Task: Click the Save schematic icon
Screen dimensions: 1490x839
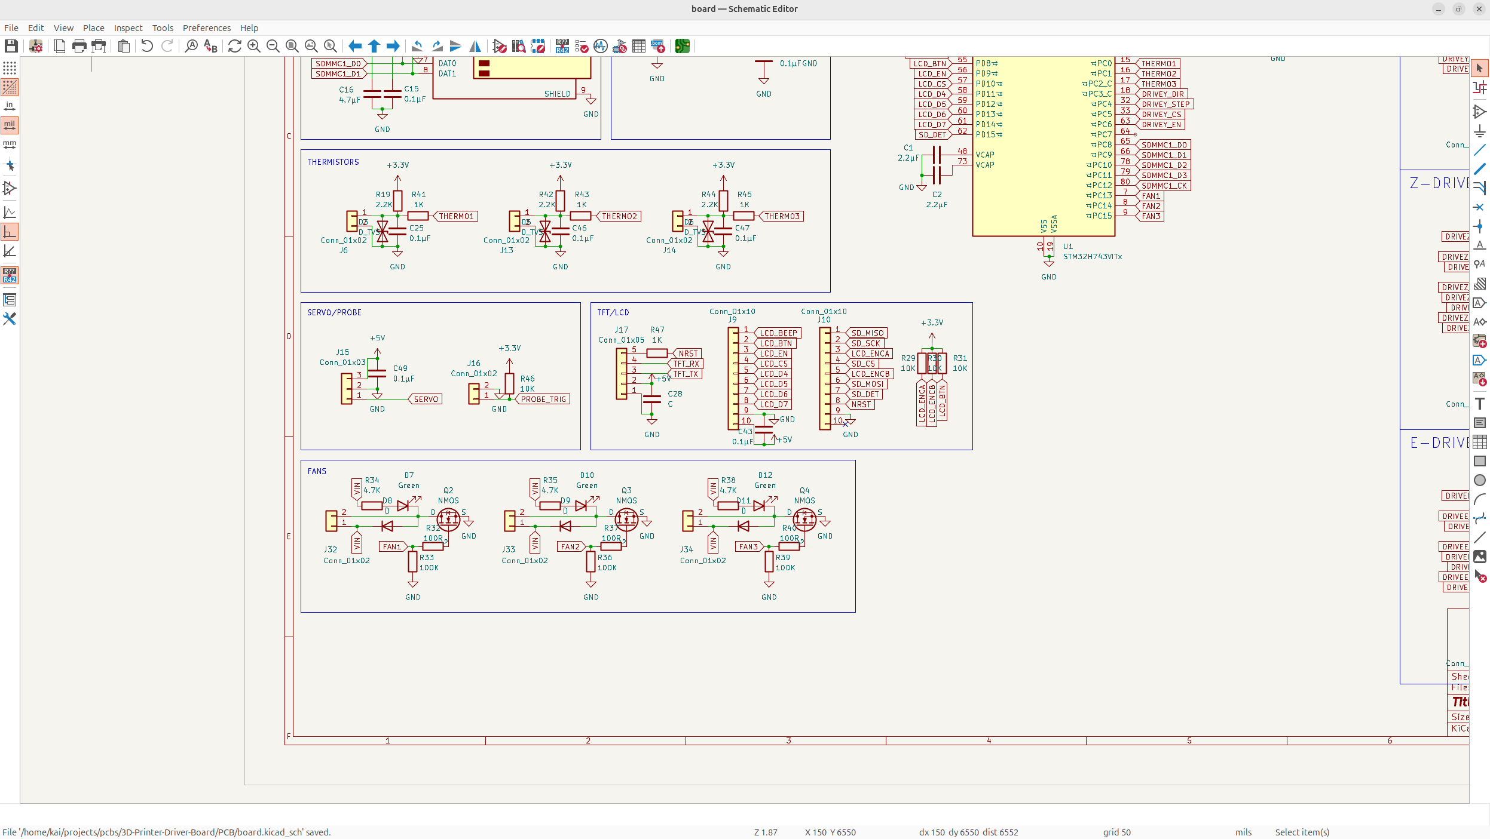Action: (11, 46)
